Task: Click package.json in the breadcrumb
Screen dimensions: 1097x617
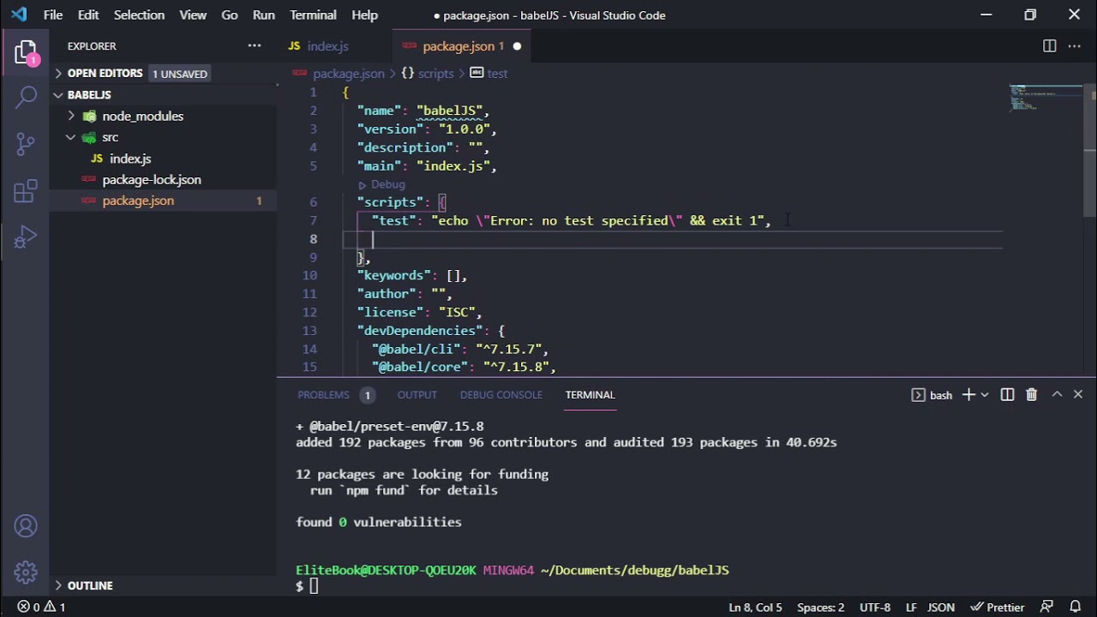Action: pyautogui.click(x=348, y=74)
